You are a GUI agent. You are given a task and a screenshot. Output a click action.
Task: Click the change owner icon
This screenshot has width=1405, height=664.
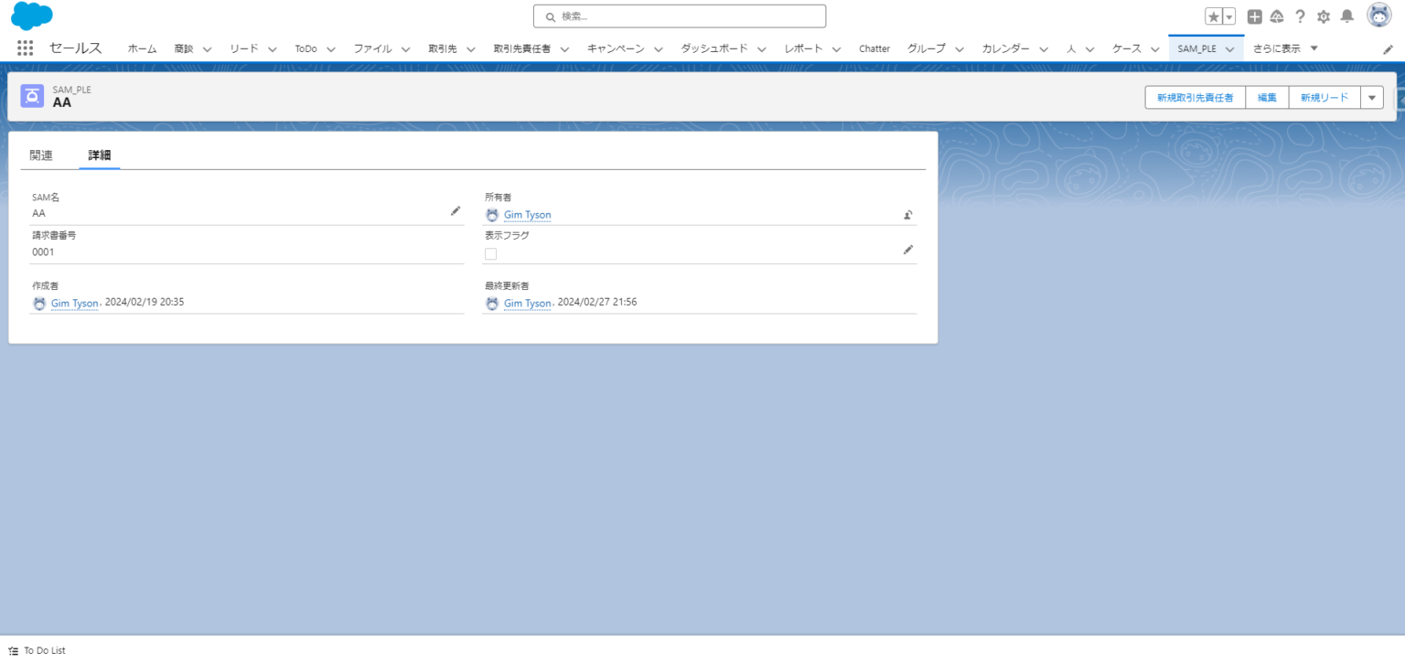[908, 215]
